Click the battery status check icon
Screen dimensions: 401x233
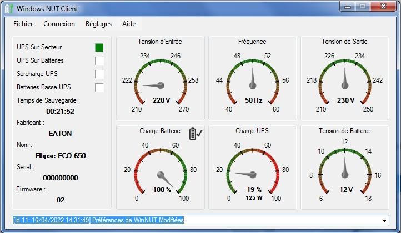point(196,133)
